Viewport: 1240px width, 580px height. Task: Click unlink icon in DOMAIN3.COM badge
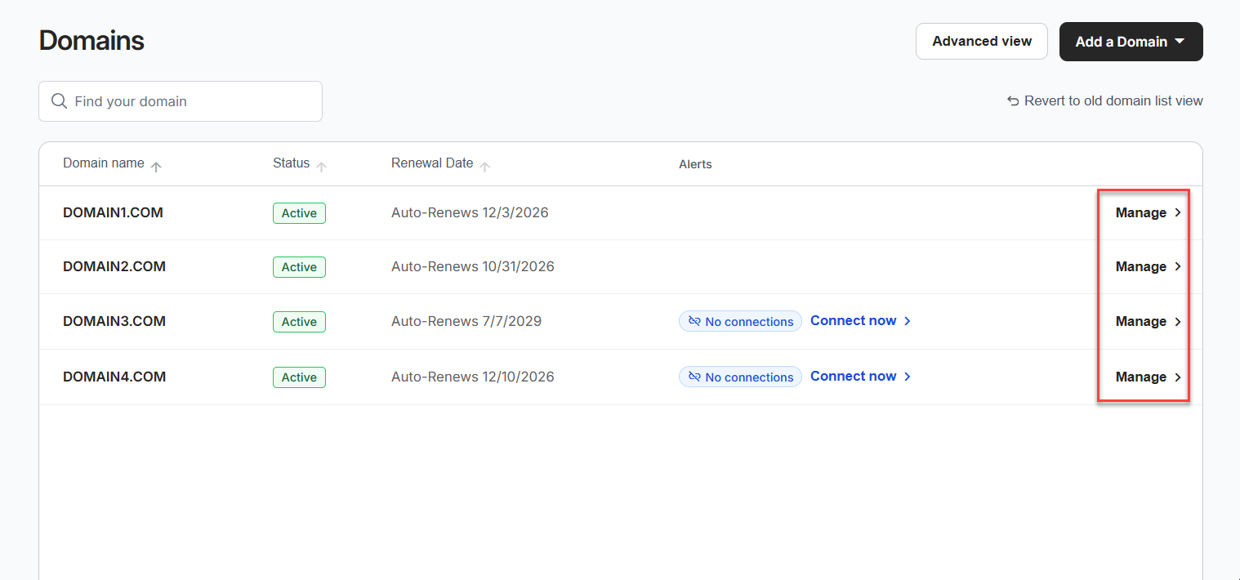coord(694,321)
